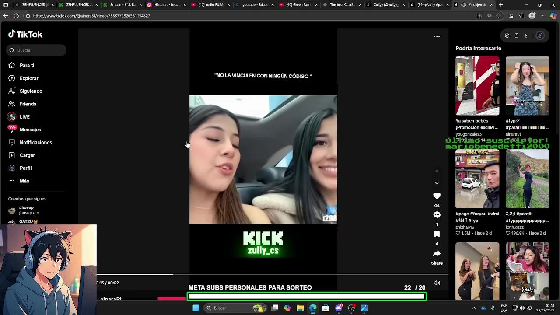Go to the next video with down chevron

(437, 182)
